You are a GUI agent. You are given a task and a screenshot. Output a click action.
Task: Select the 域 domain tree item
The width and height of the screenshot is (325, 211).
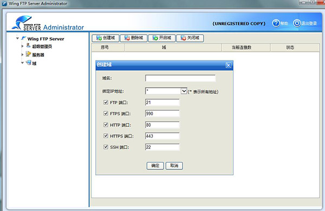(35, 63)
